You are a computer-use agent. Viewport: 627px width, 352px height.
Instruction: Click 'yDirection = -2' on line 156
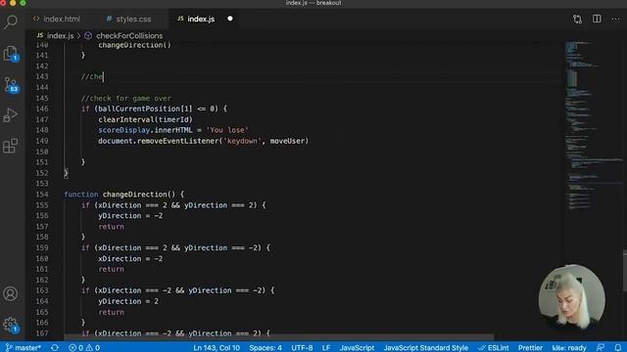(x=130, y=215)
